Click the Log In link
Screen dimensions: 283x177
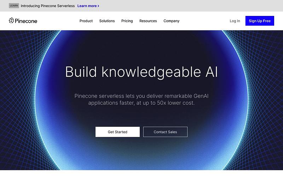(x=235, y=21)
